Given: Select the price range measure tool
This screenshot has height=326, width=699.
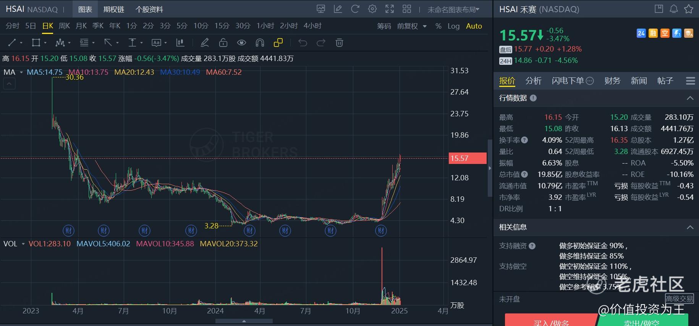Looking at the screenshot, I should pos(132,43).
